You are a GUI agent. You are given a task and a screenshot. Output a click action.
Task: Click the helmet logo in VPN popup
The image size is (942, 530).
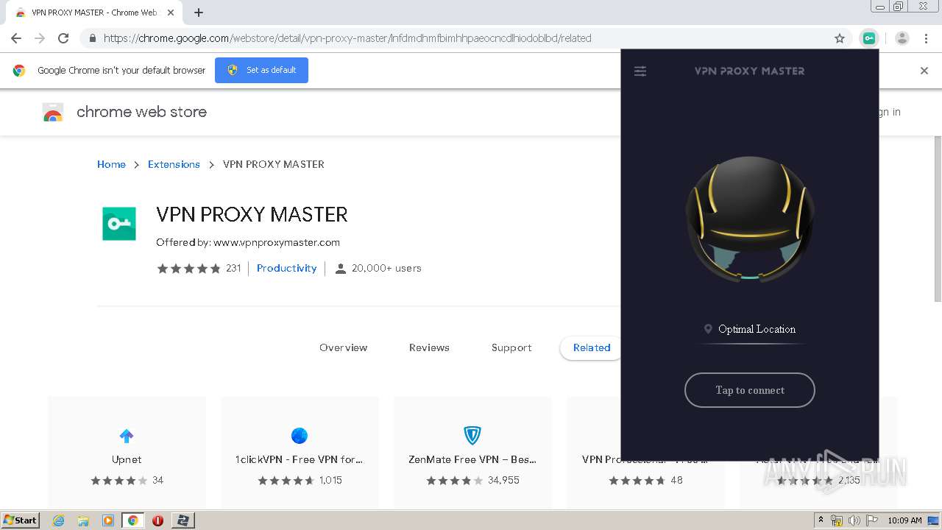(750, 219)
